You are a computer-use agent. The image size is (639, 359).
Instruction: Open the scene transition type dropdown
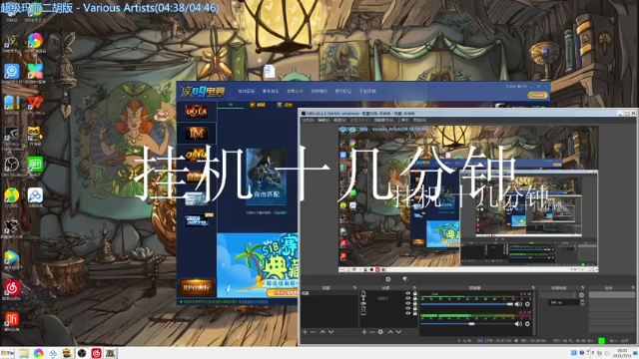[x=558, y=295]
